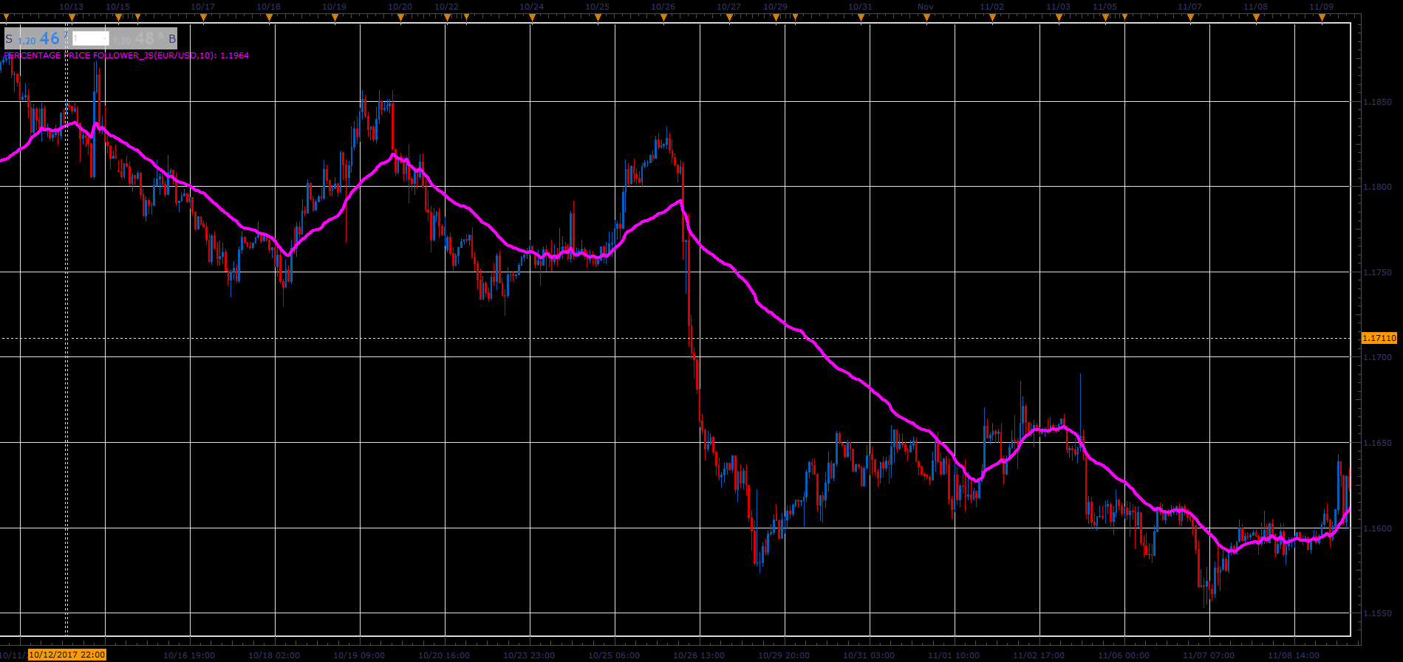
Task: Click the orange 1.17110 price tag
Action: [x=1379, y=338]
